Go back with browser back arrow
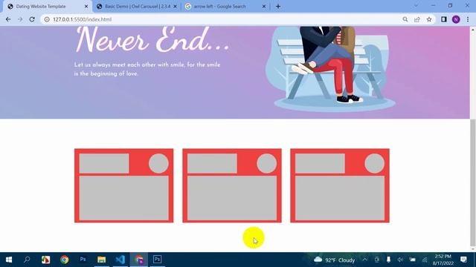This screenshot has height=267, width=476. pos(8,19)
